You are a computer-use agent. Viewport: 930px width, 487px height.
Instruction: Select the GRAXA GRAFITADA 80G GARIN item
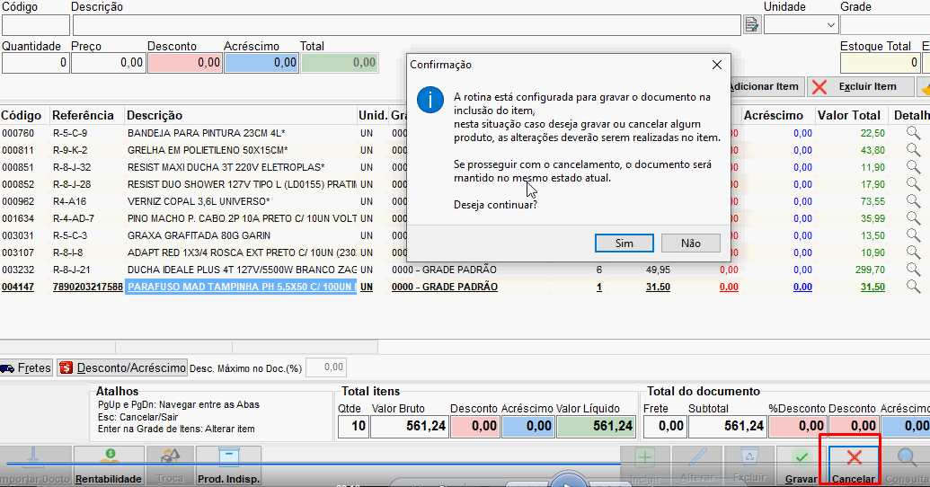click(199, 235)
